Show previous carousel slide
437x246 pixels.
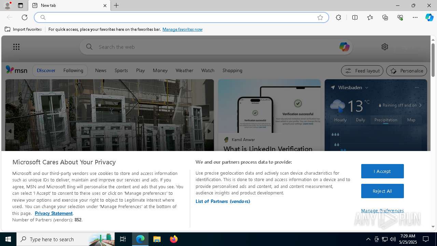10,131
